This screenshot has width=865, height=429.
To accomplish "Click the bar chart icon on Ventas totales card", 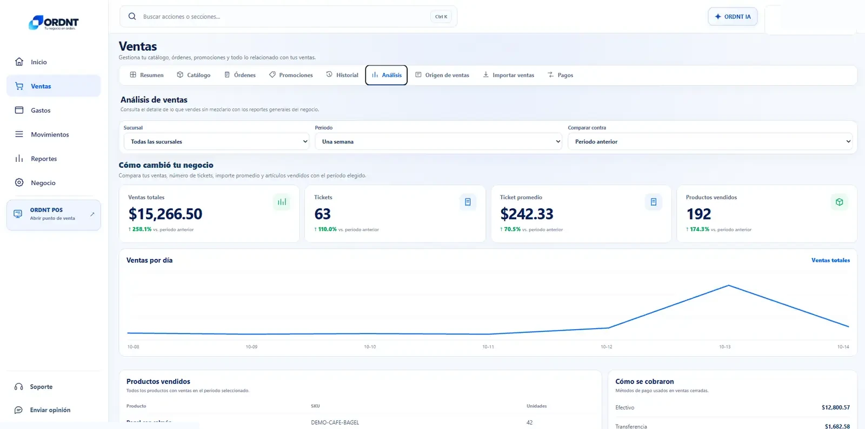I will point(282,202).
